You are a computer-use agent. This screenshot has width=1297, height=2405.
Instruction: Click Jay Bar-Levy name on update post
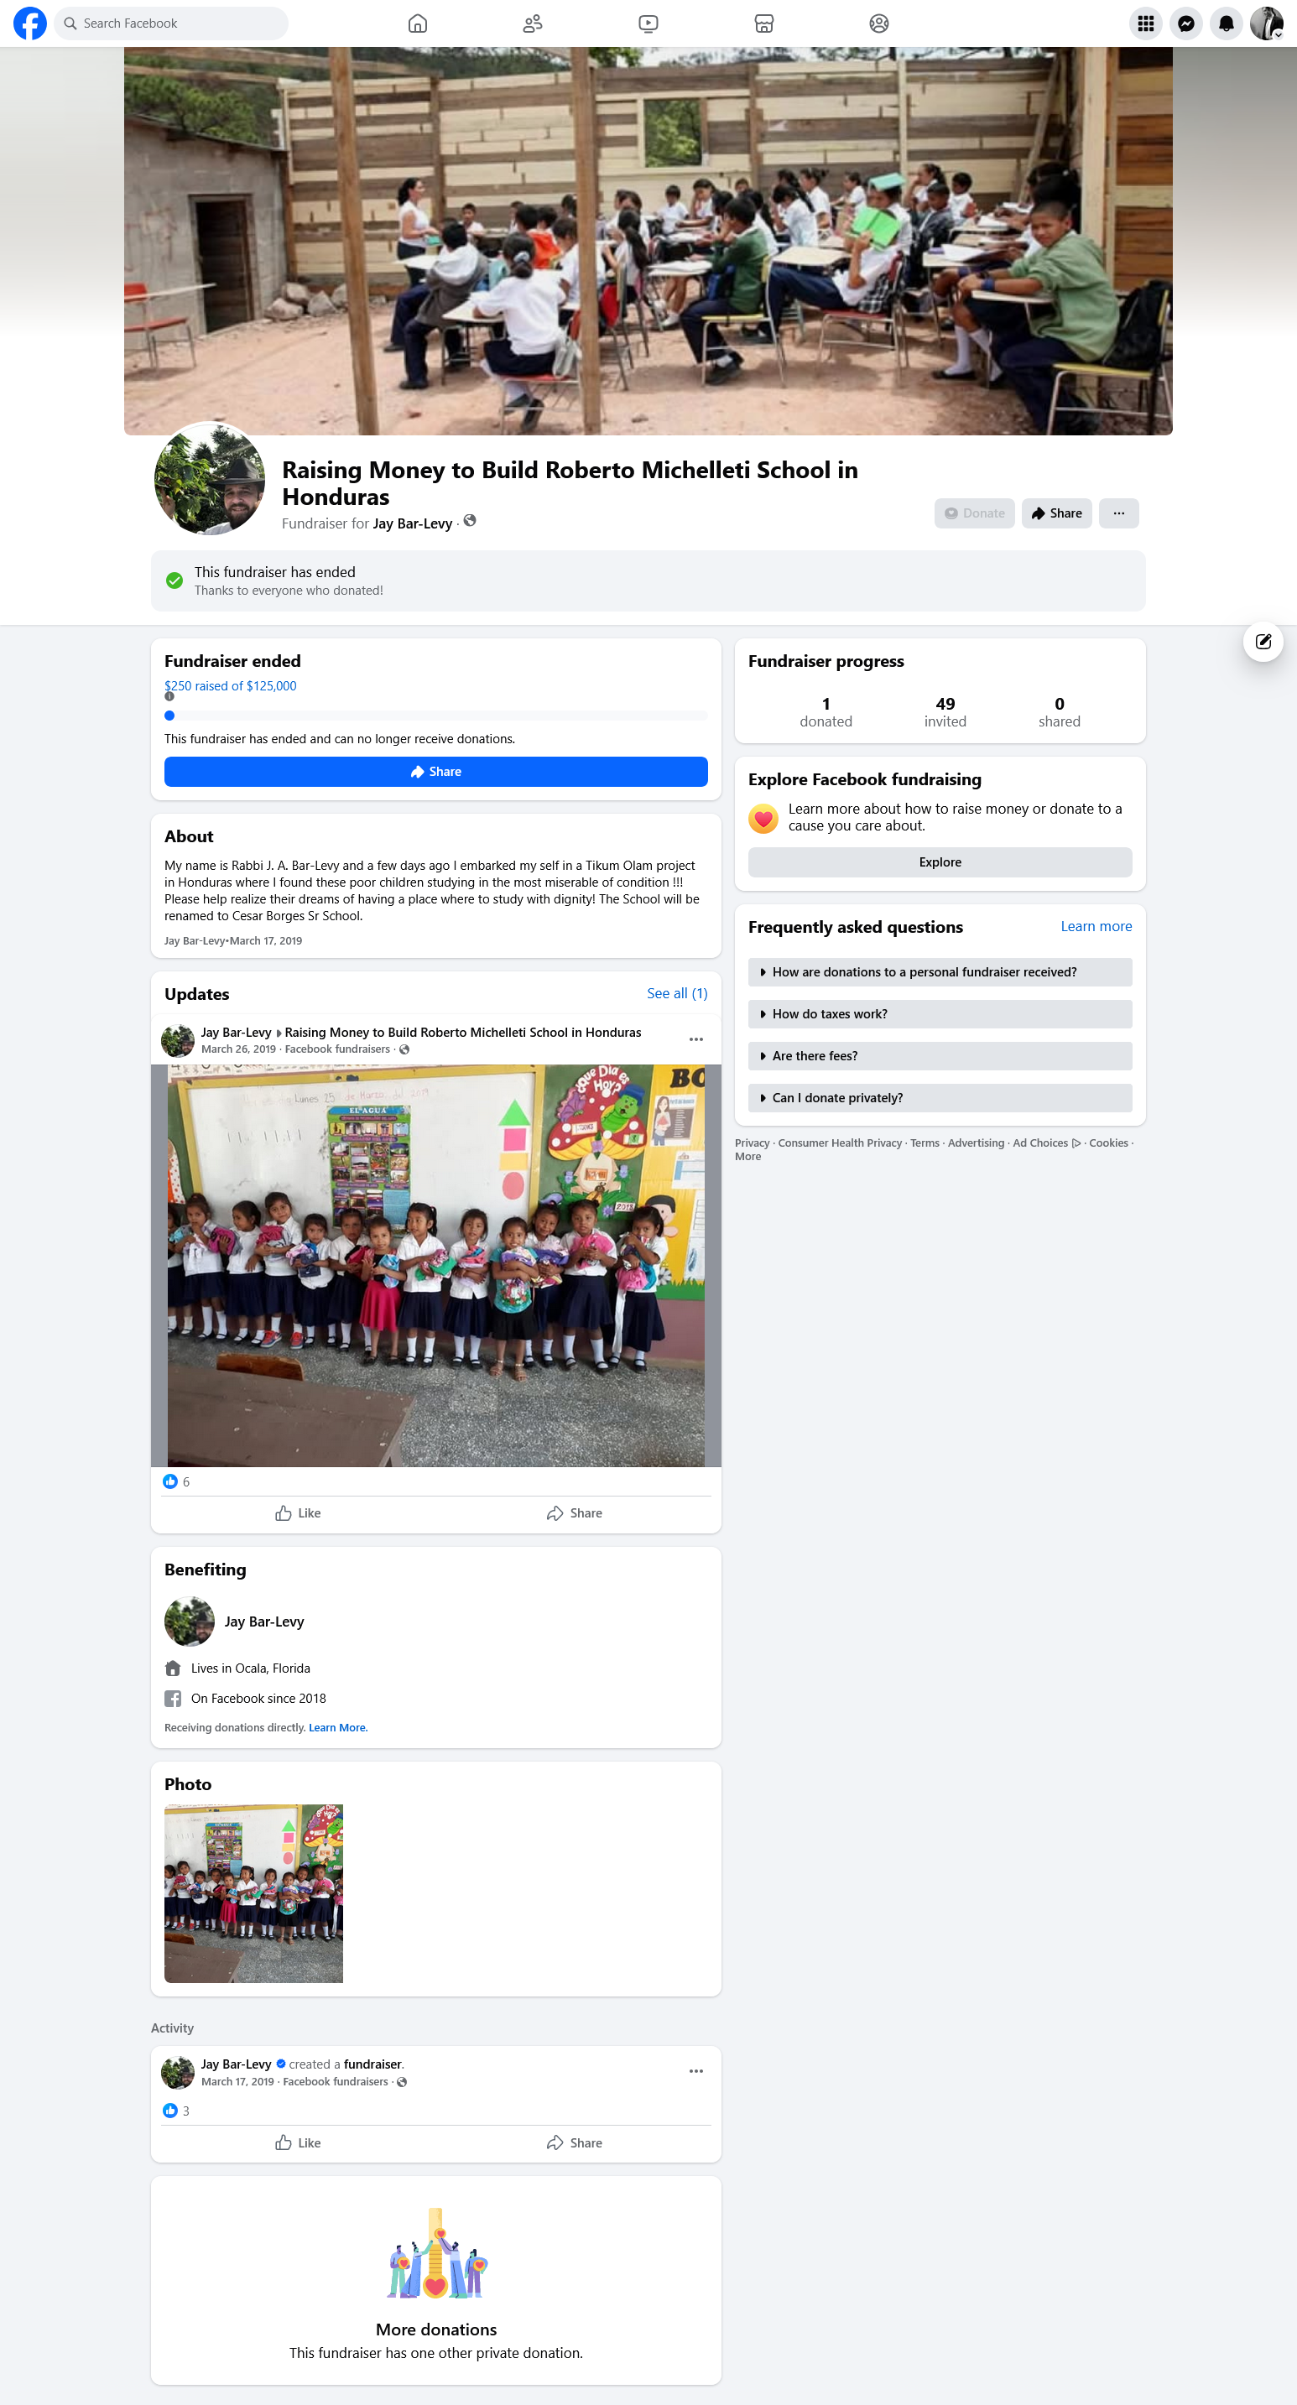pyautogui.click(x=237, y=1033)
